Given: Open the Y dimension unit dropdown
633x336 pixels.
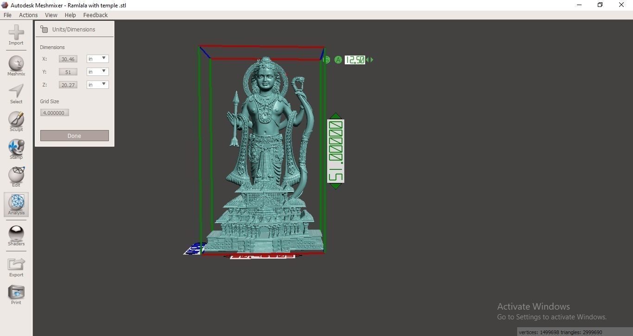Looking at the screenshot, I should 98,71.
